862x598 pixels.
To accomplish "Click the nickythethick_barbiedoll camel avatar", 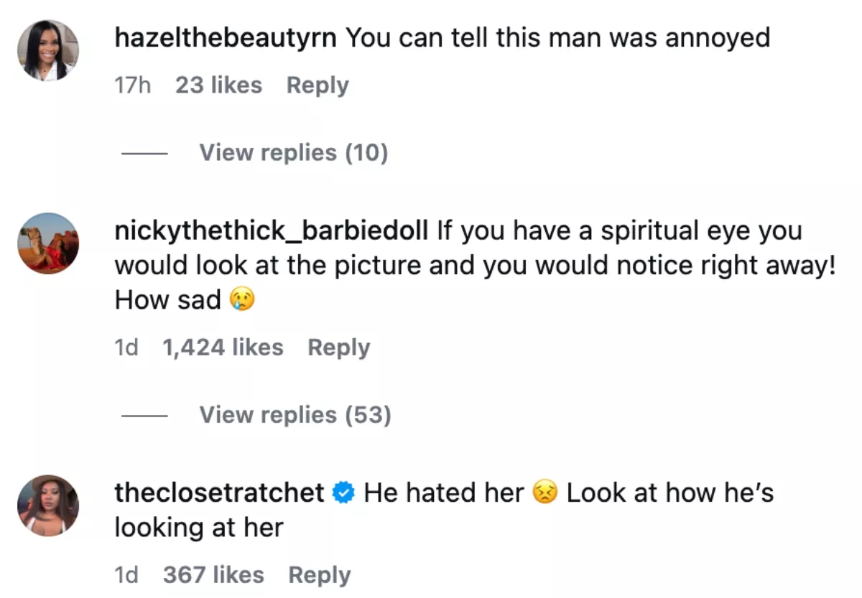I will click(x=48, y=243).
